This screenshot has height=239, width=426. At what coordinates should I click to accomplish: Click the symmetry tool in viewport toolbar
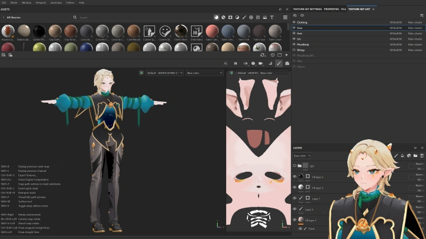pos(246,63)
